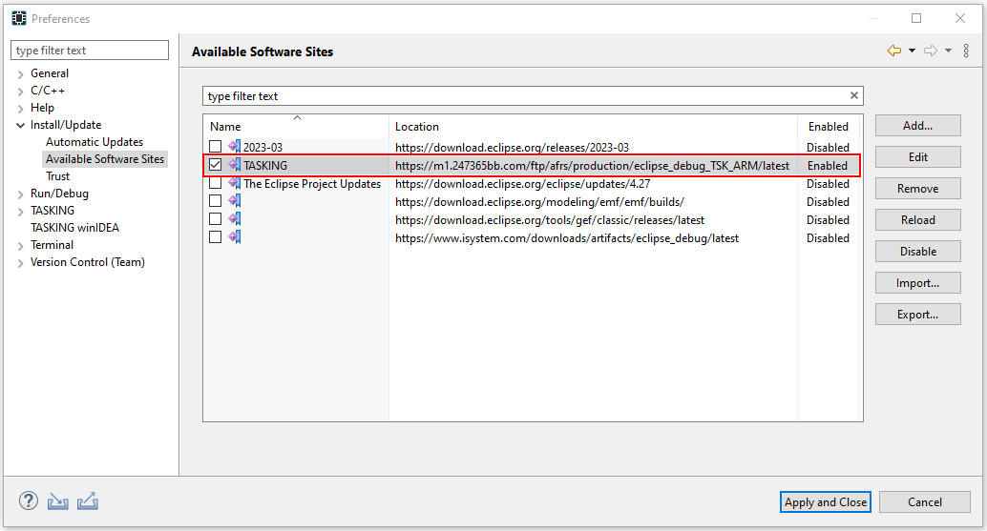987x531 pixels.
Task: Select the emf/builds location URL
Action: pyautogui.click(x=539, y=202)
